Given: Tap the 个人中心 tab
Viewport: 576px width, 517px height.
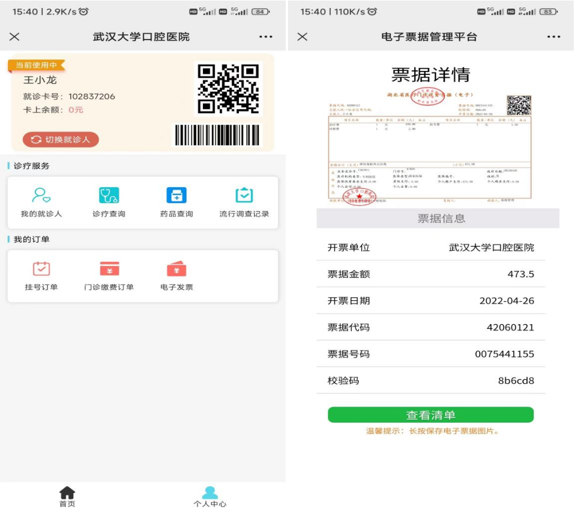Looking at the screenshot, I should tap(210, 497).
